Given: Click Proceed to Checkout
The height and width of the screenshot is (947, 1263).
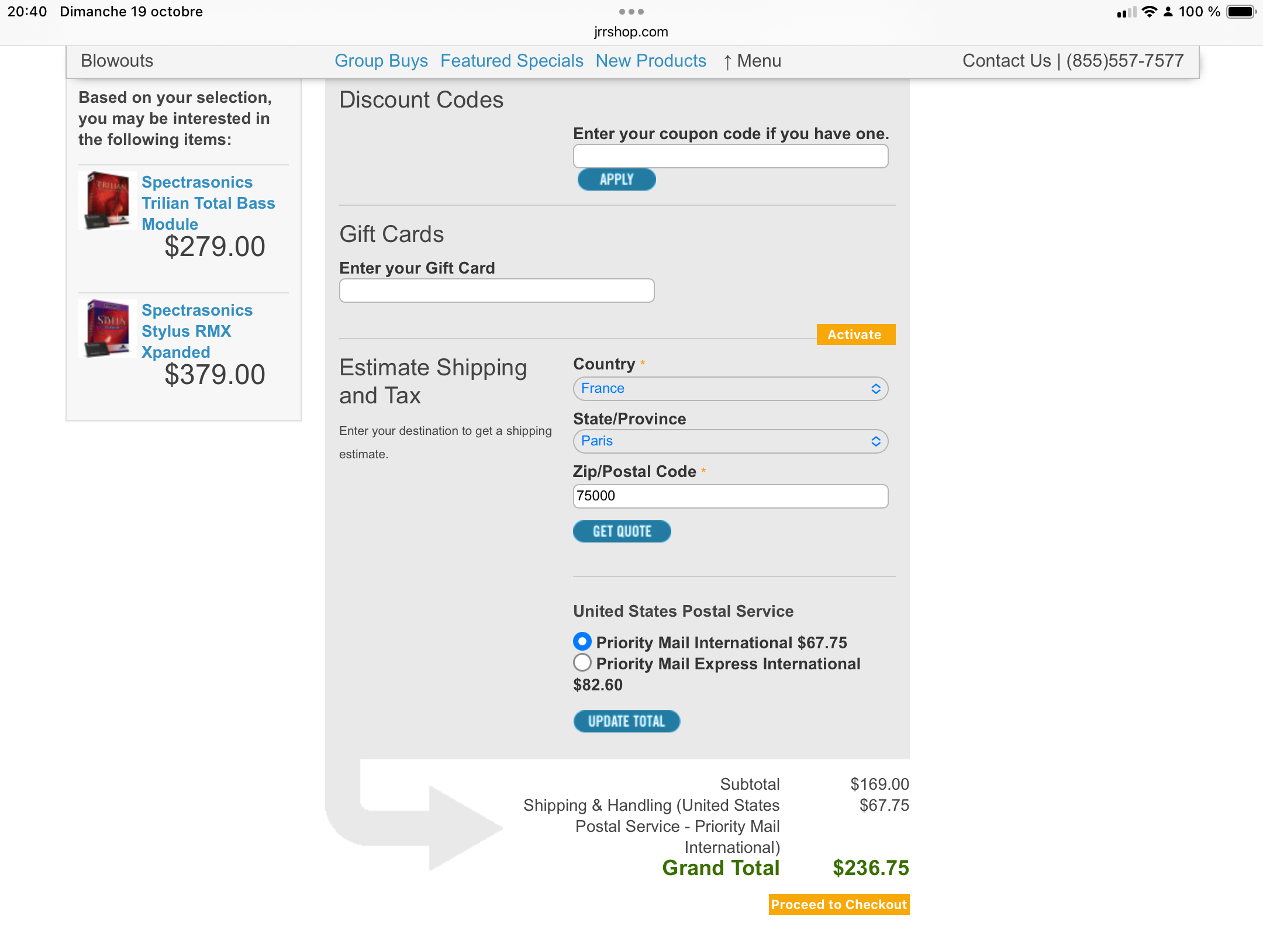Looking at the screenshot, I should click(838, 904).
